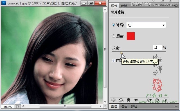
Task: Click the vertical scrollbar up arrow
Action: pyautogui.click(x=105, y=9)
